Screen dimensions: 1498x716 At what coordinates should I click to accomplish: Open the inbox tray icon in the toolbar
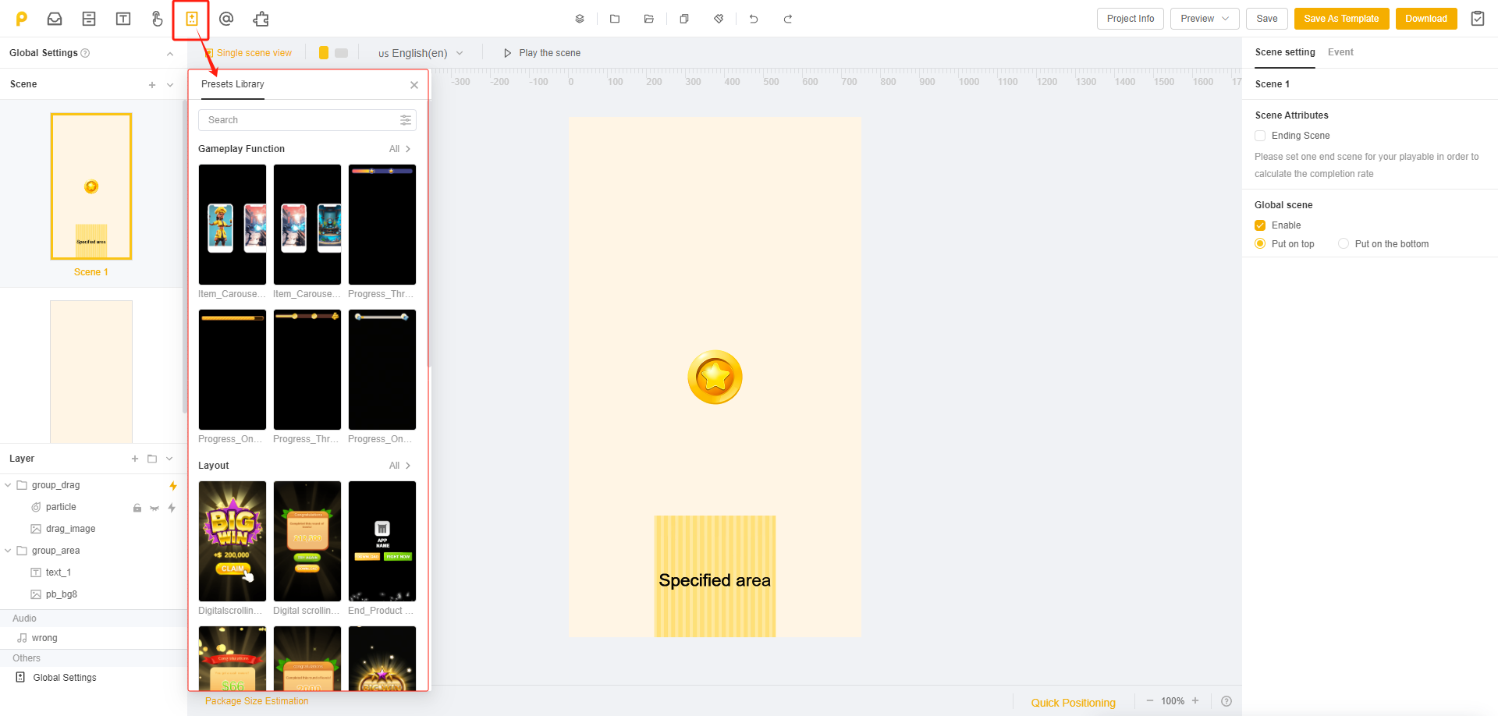point(55,19)
